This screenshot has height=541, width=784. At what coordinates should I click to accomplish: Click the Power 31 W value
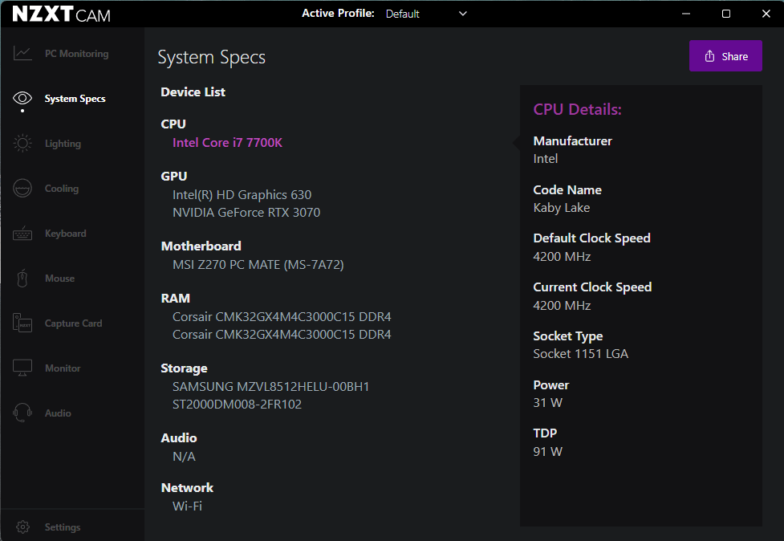(547, 403)
